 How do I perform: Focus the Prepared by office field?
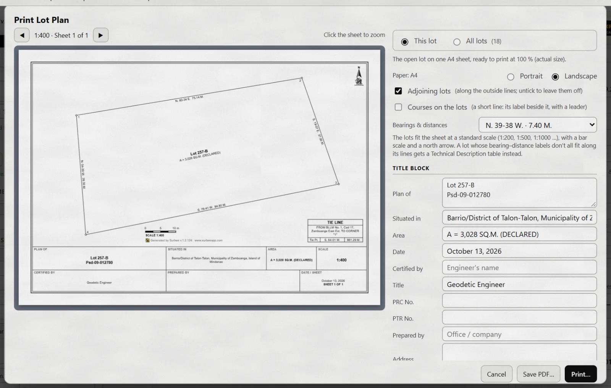tap(519, 334)
